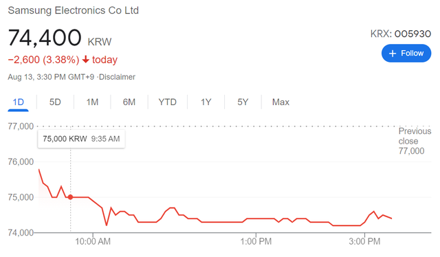The height and width of the screenshot is (257, 440).
Task: Click the red data point on chart
Action: click(70, 197)
